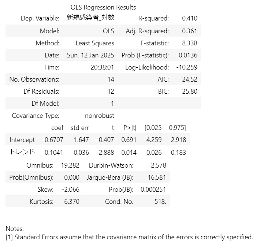Screen dimensions: 260x247
Task: Select the Durbin-Watson value 2.578
Action: pos(159,165)
